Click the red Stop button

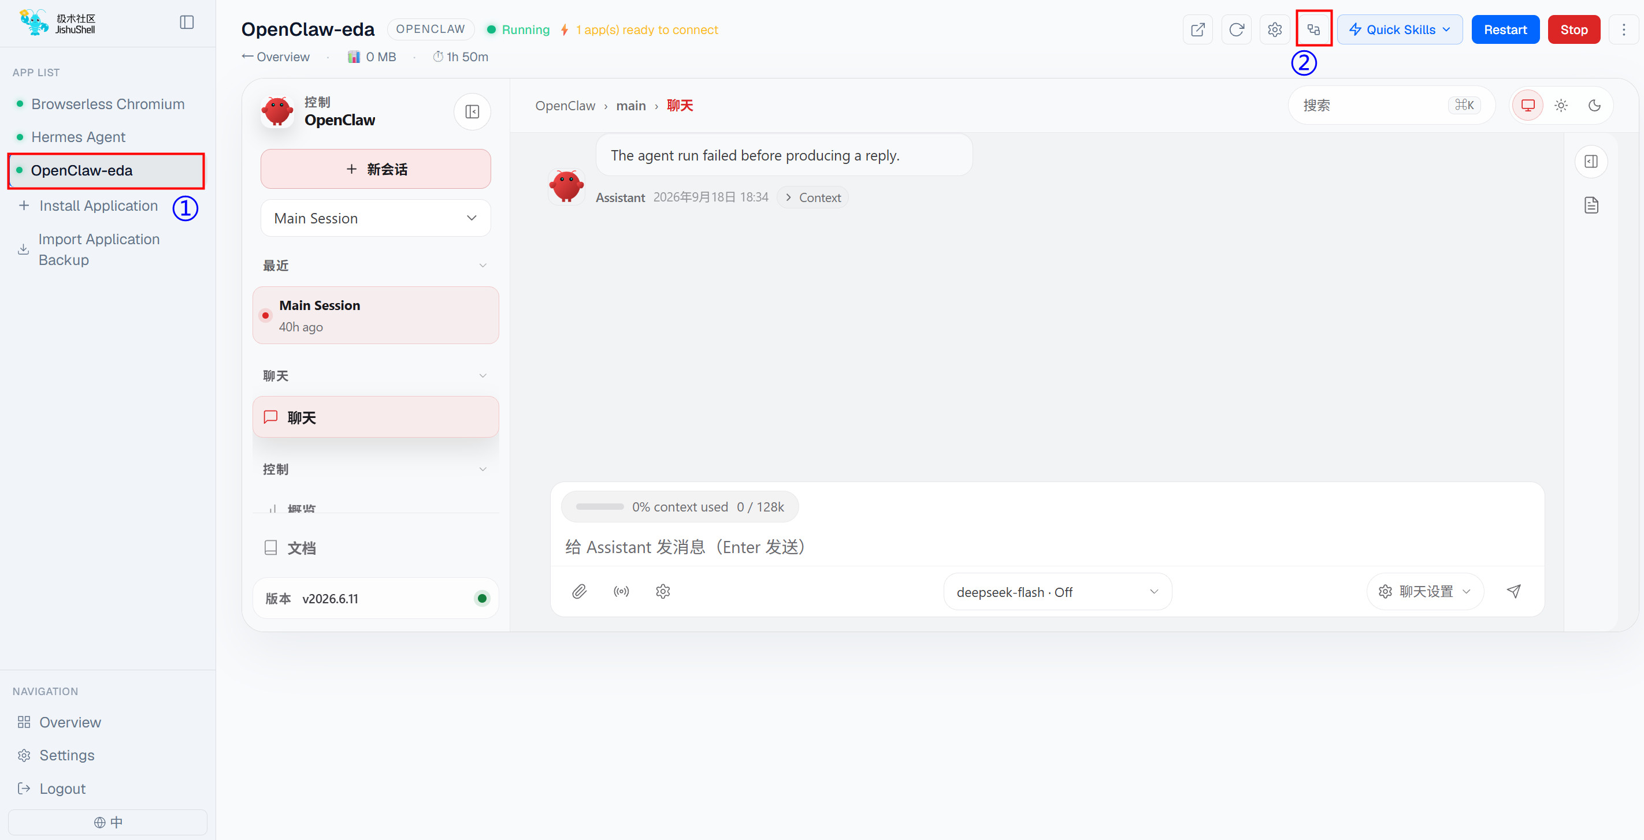point(1573,29)
